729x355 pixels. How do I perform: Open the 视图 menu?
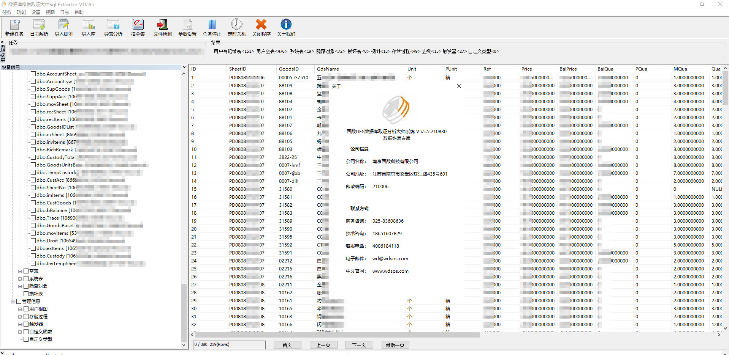50,12
